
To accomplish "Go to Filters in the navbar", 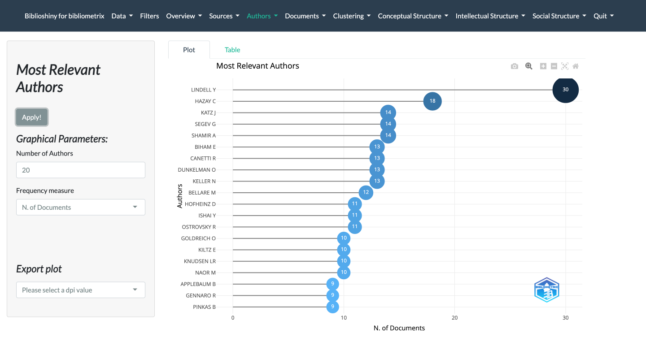I will coord(149,16).
